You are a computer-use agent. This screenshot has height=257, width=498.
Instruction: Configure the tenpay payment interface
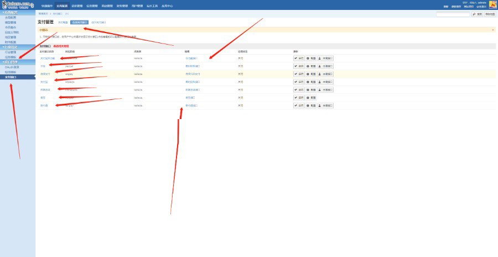point(311,105)
